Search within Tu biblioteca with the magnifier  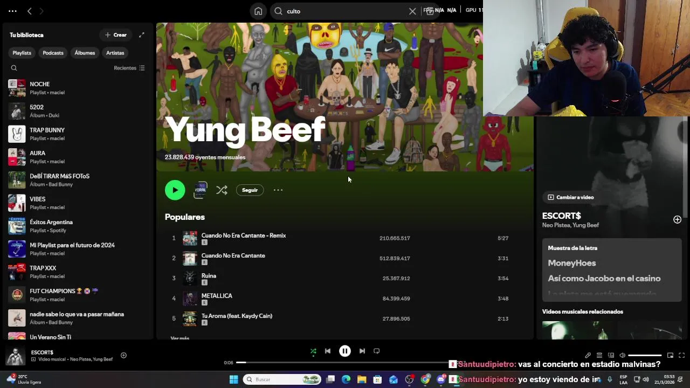(14, 68)
